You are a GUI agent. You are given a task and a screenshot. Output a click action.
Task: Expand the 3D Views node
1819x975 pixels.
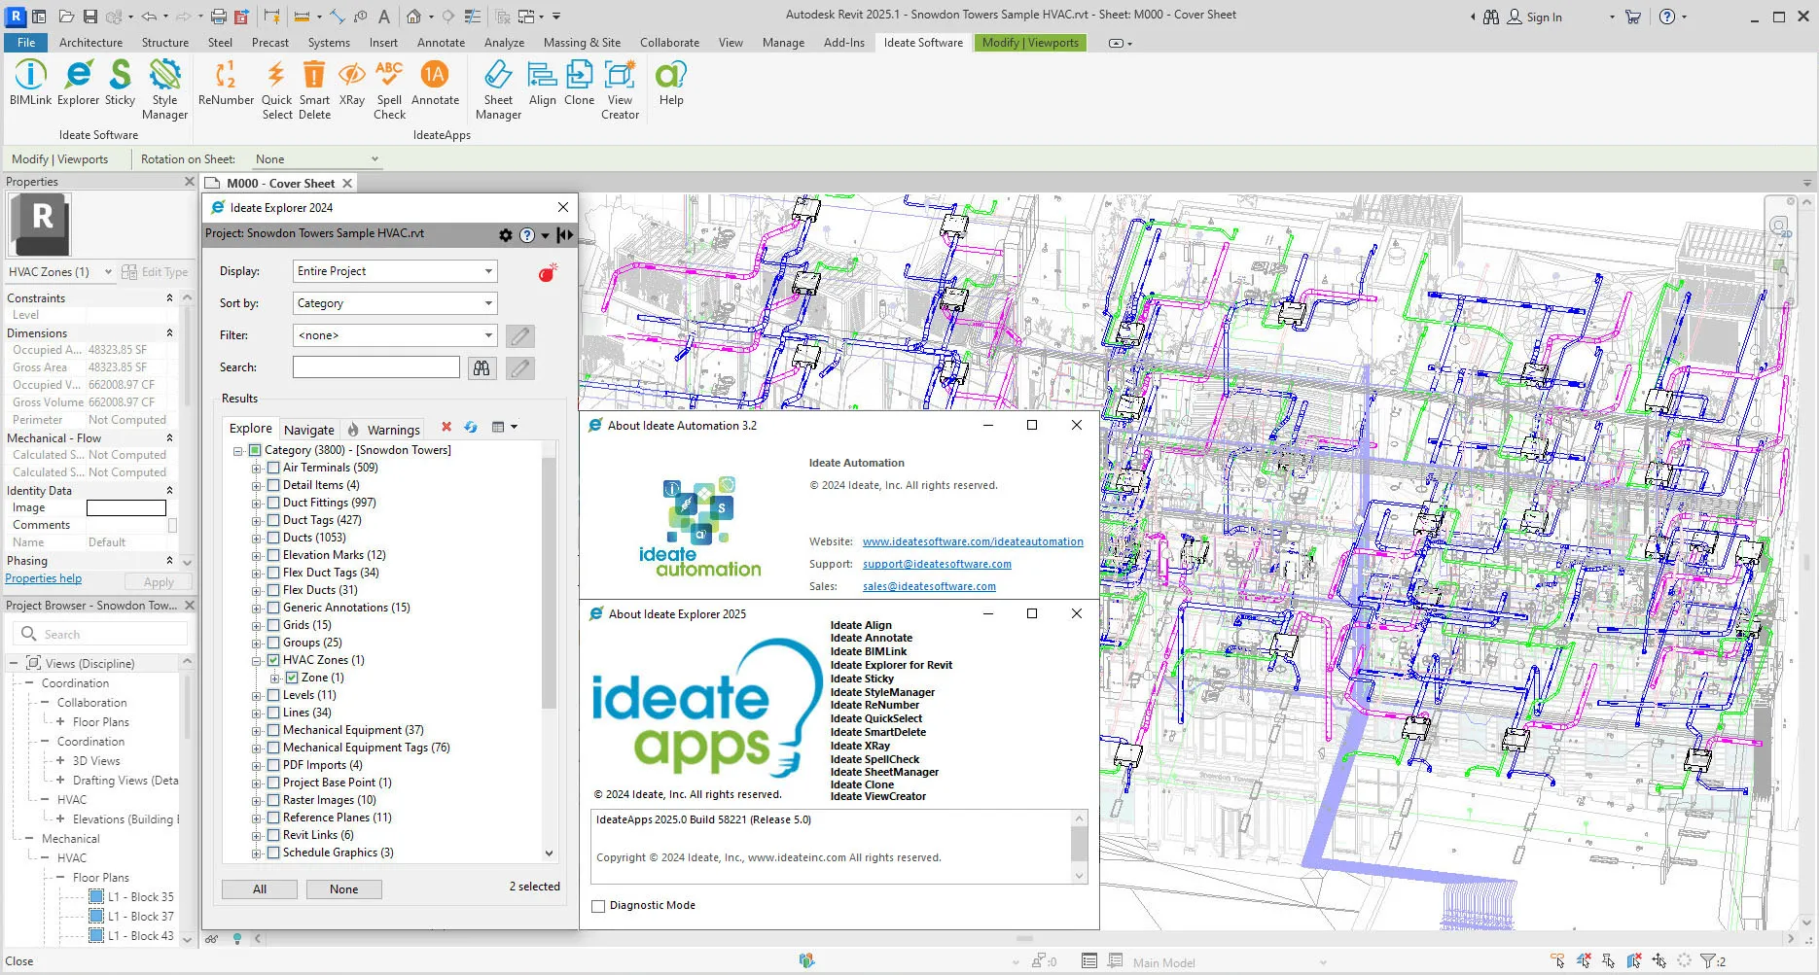60,761
